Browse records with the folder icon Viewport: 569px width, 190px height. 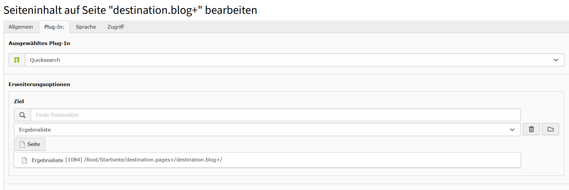coord(550,129)
